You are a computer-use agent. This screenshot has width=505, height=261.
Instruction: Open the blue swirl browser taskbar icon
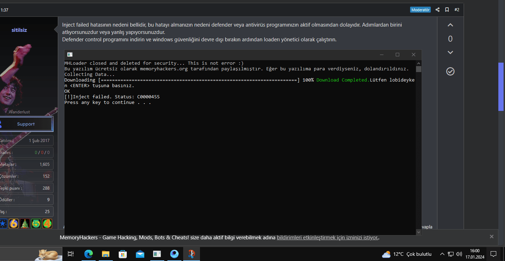coord(174,254)
